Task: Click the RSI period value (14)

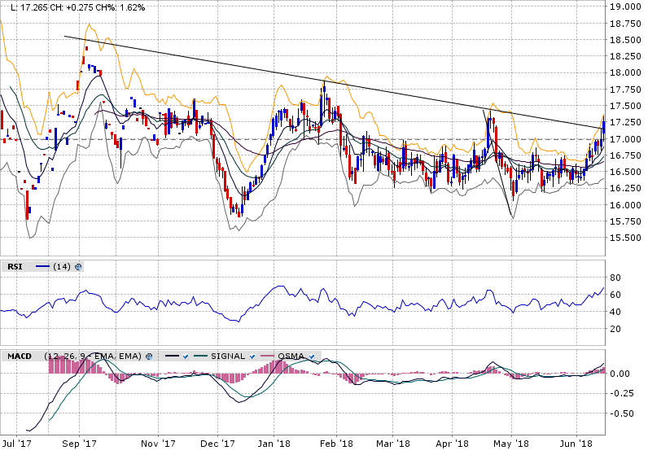Action: click(x=62, y=266)
